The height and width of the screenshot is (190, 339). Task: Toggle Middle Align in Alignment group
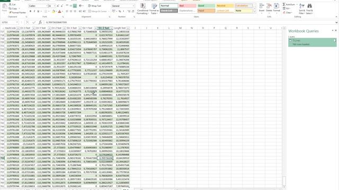(x=71, y=6)
